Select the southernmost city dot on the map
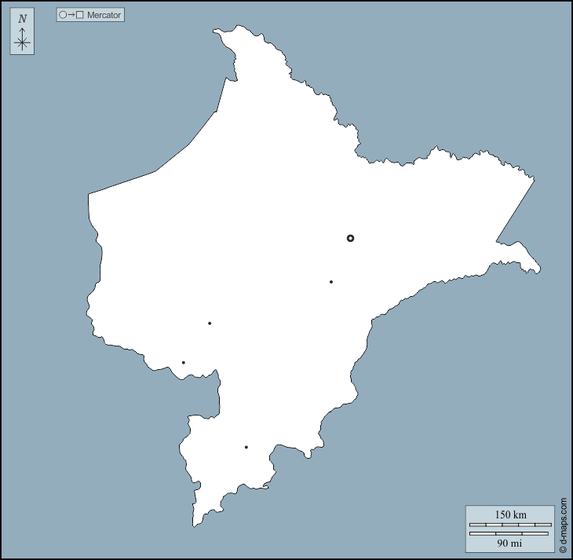This screenshot has height=560, width=573. coord(246,448)
